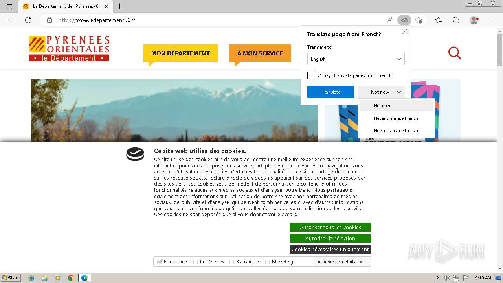Click Cookies nécessaires uniquement button
The width and height of the screenshot is (503, 283).
(330, 249)
